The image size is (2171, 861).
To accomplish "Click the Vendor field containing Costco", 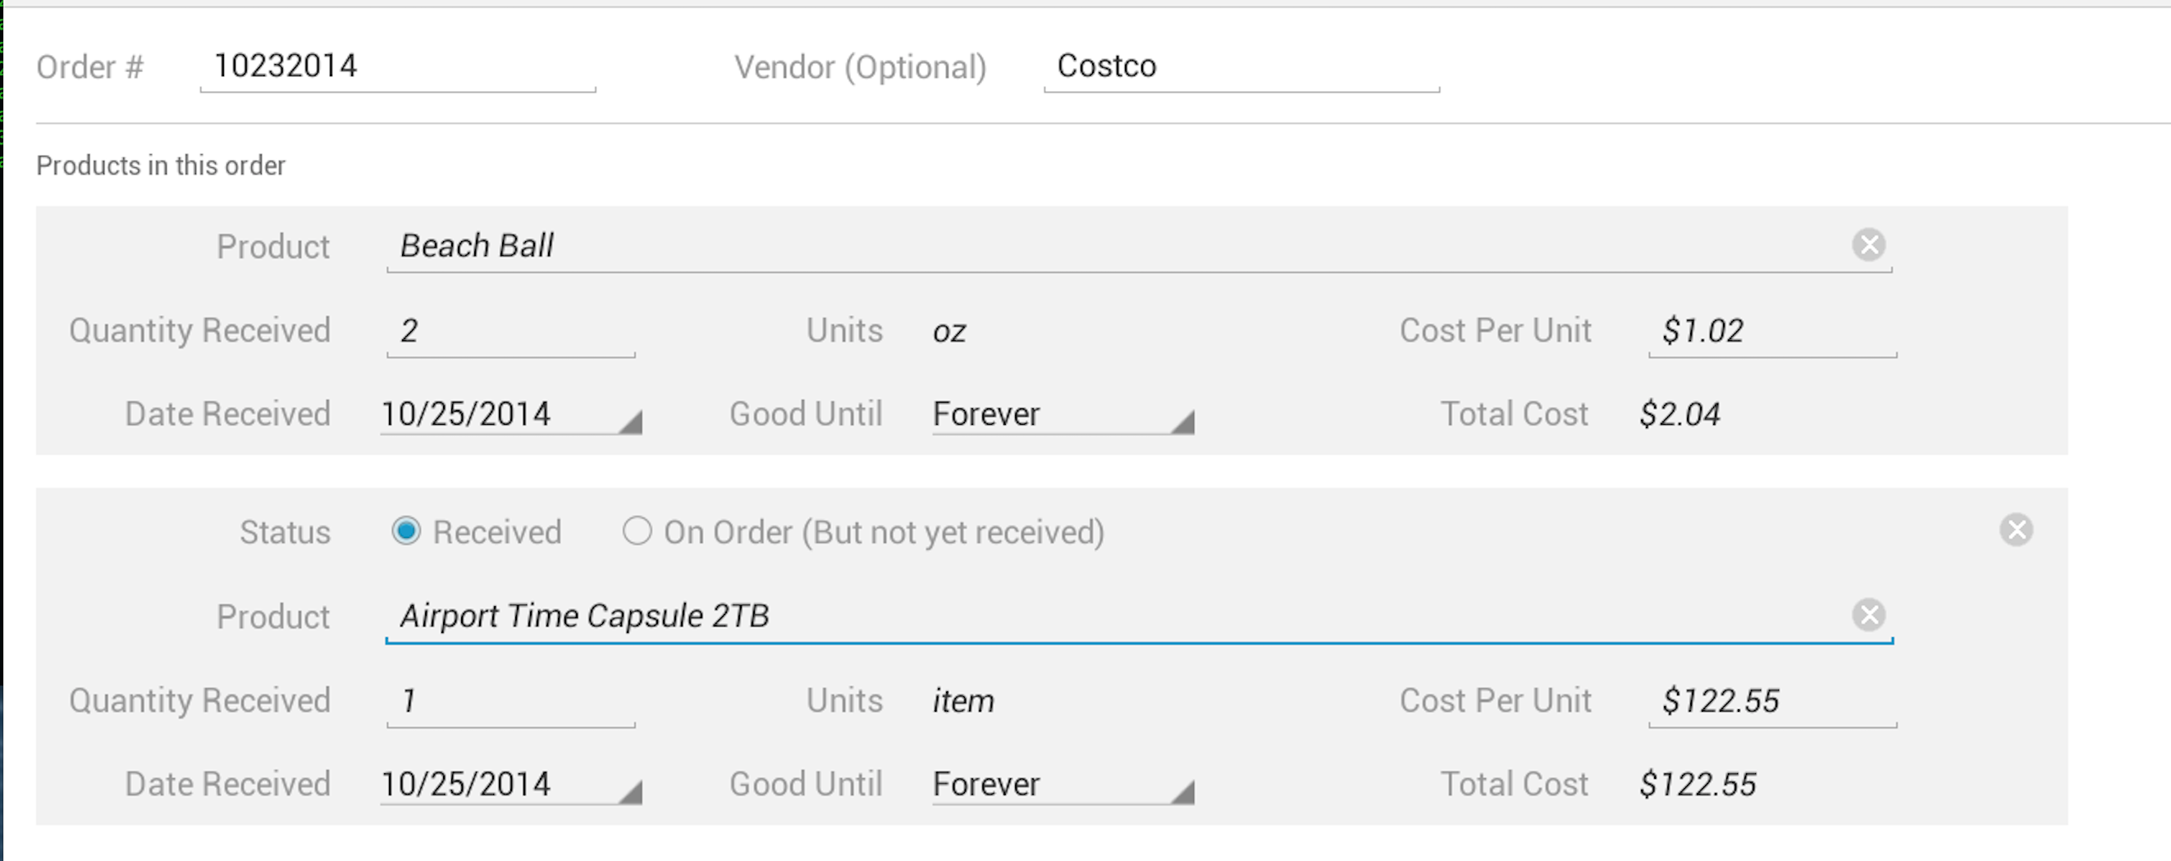I will coord(1241,66).
